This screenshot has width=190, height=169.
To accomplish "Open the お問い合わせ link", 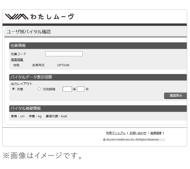I will coord(138,133).
